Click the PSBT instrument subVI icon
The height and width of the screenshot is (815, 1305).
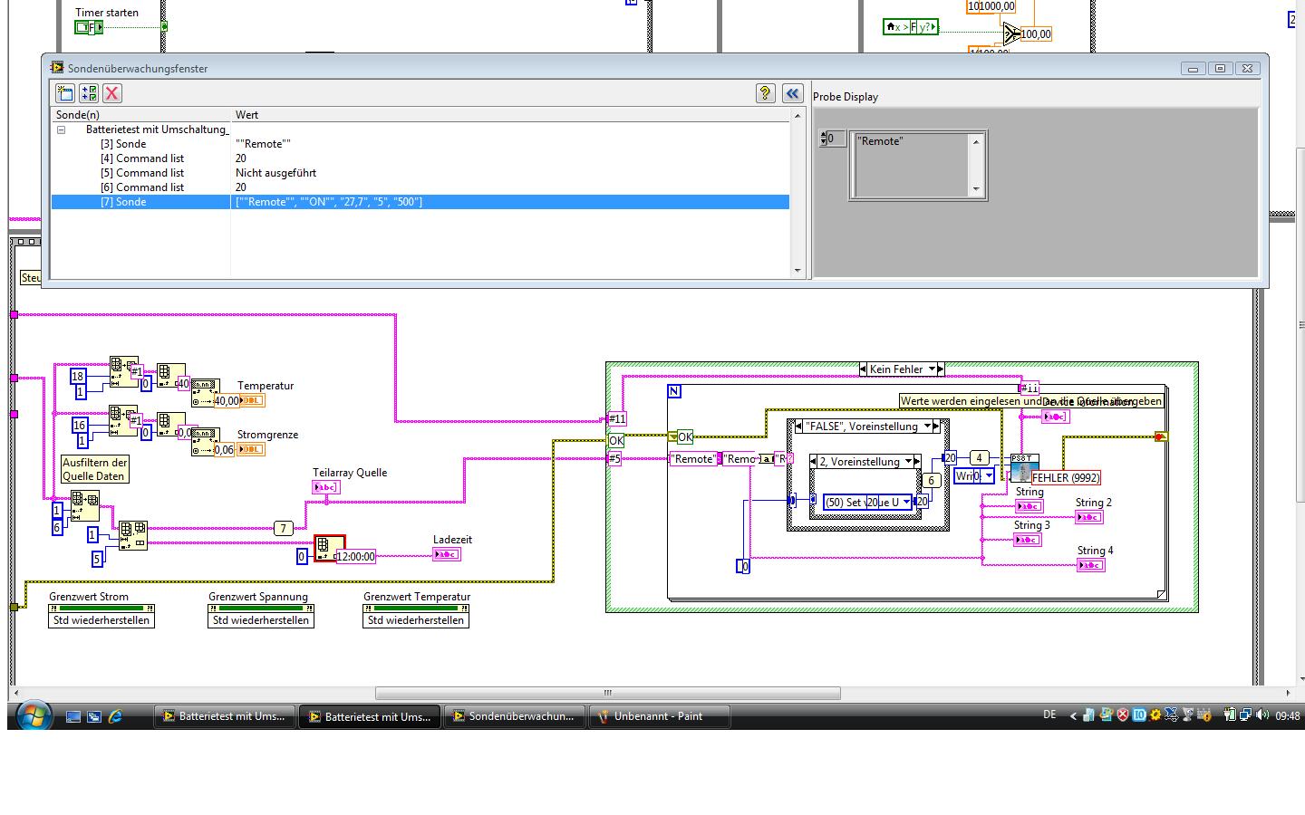(1023, 468)
